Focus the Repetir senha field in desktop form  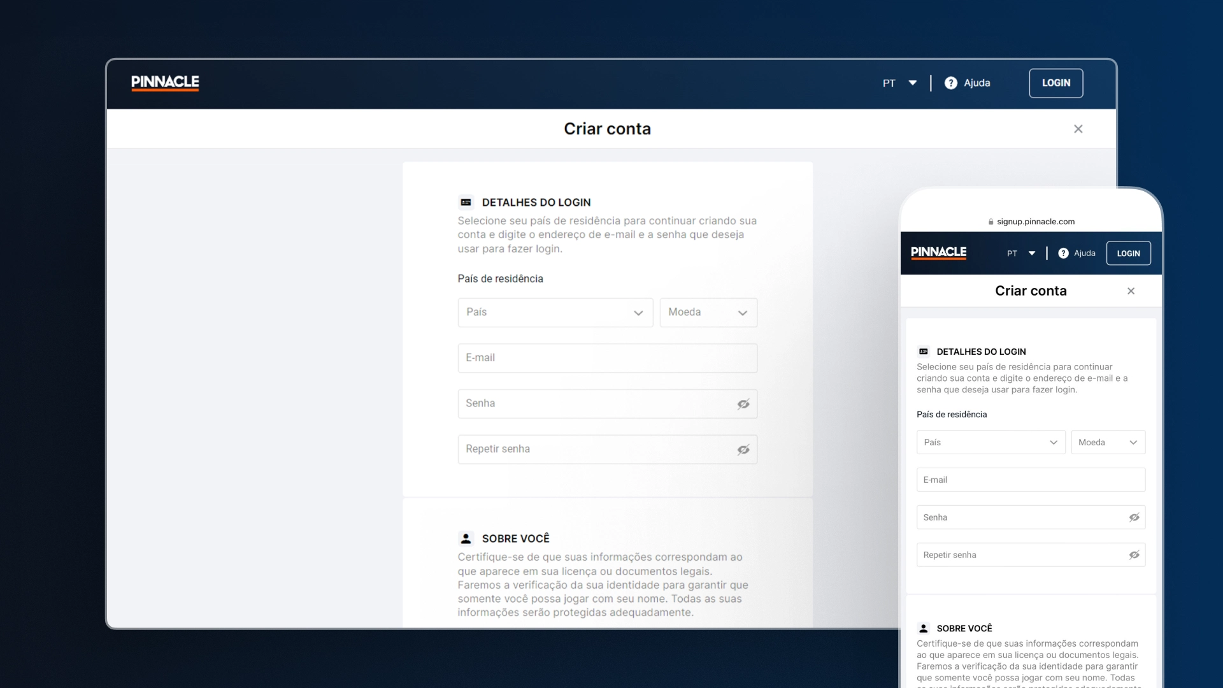coord(607,450)
